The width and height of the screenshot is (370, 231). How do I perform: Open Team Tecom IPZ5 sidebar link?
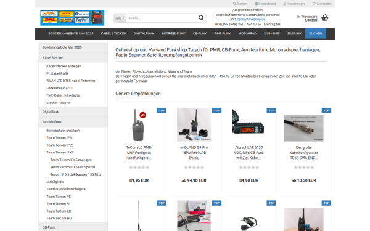coord(60,145)
